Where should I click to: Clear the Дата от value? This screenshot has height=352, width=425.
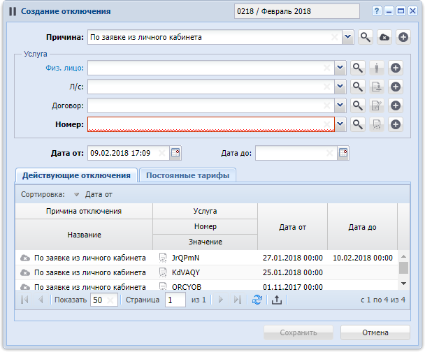coord(161,153)
